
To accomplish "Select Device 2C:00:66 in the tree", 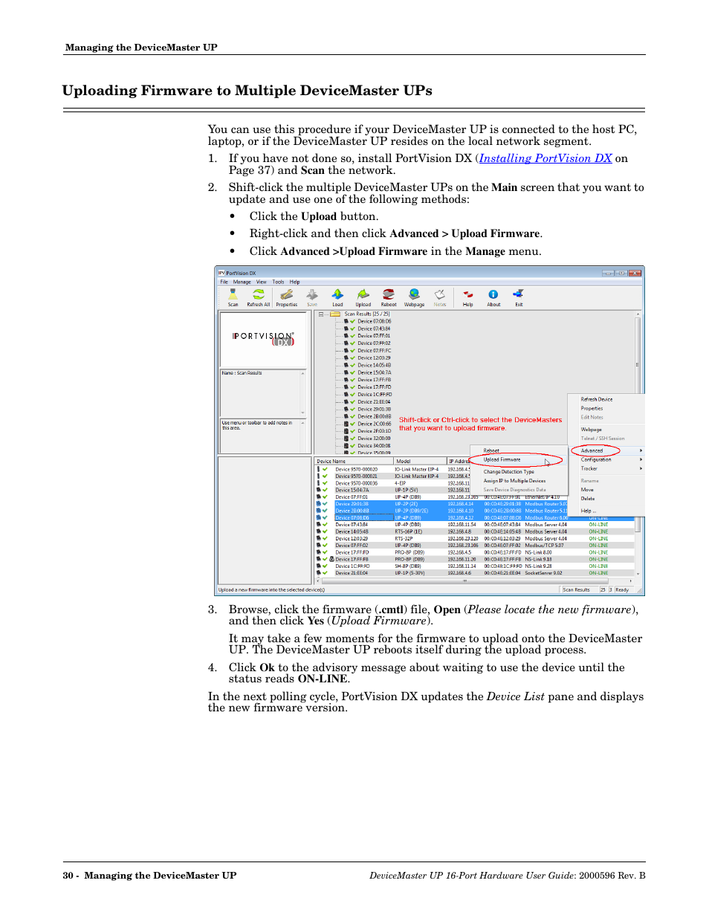I will 374,424.
